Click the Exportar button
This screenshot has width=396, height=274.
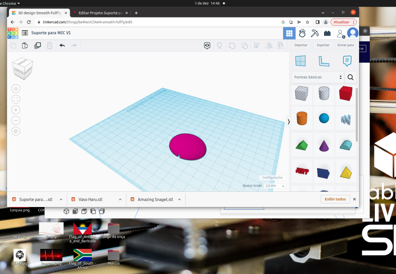click(x=323, y=45)
